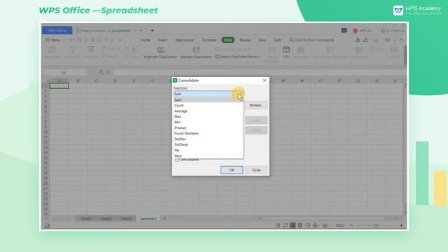
Task: Add a new sheet with plus button
Action: [164, 218]
